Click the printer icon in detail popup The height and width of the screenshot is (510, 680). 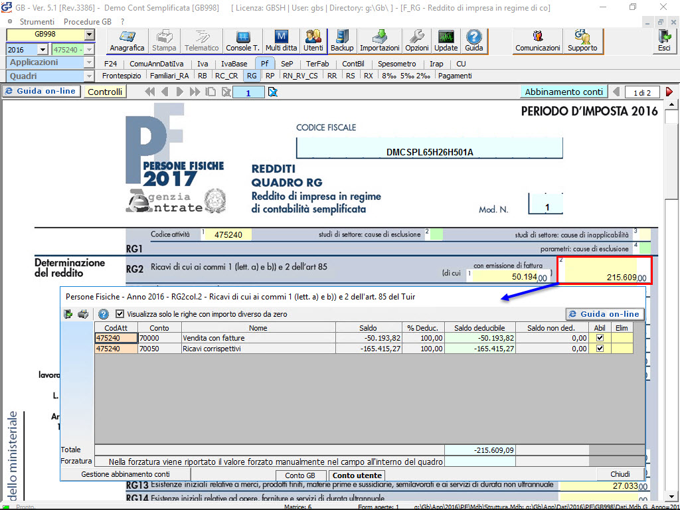click(x=83, y=313)
